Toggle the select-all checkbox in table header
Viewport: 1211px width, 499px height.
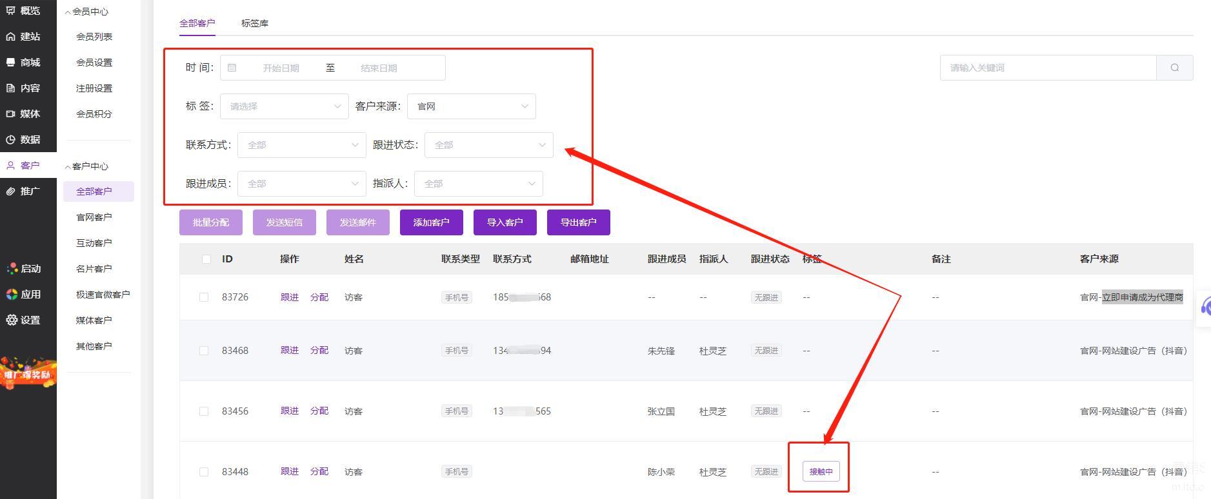(x=206, y=259)
